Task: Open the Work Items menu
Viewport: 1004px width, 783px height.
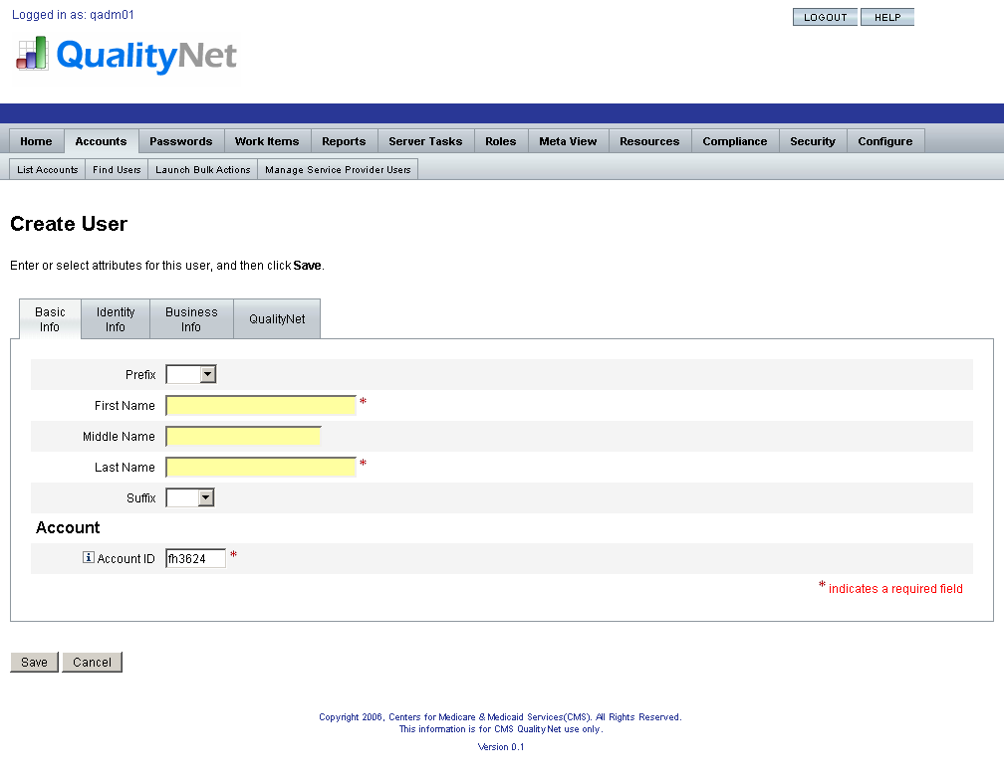Action: tap(267, 141)
